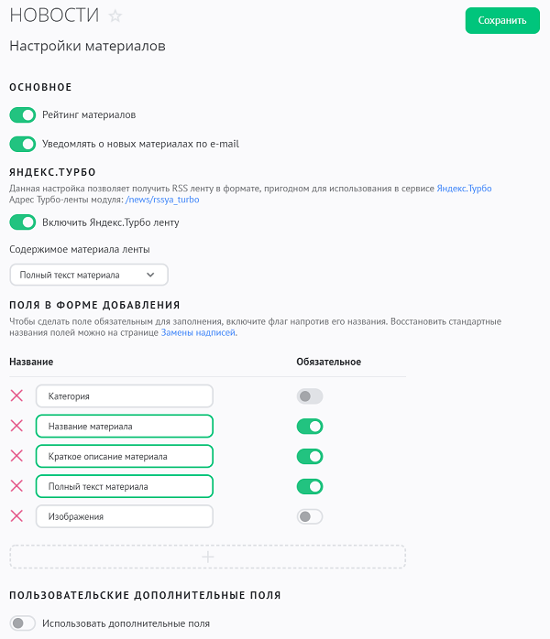Toggle required switch for Изображения
Image resolution: width=550 pixels, height=639 pixels.
click(x=310, y=516)
